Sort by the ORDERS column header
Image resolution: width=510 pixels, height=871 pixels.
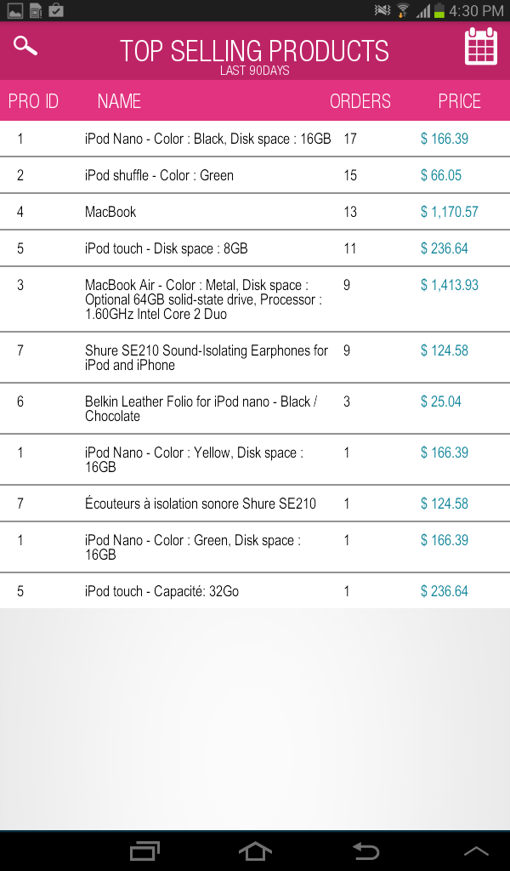(360, 101)
